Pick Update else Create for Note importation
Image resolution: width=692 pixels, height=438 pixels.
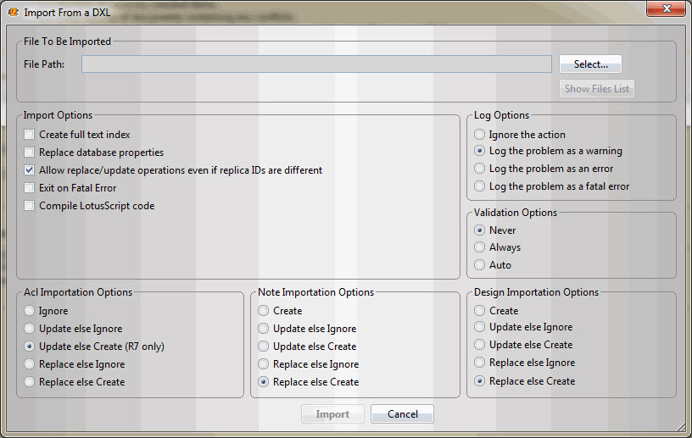click(x=265, y=347)
